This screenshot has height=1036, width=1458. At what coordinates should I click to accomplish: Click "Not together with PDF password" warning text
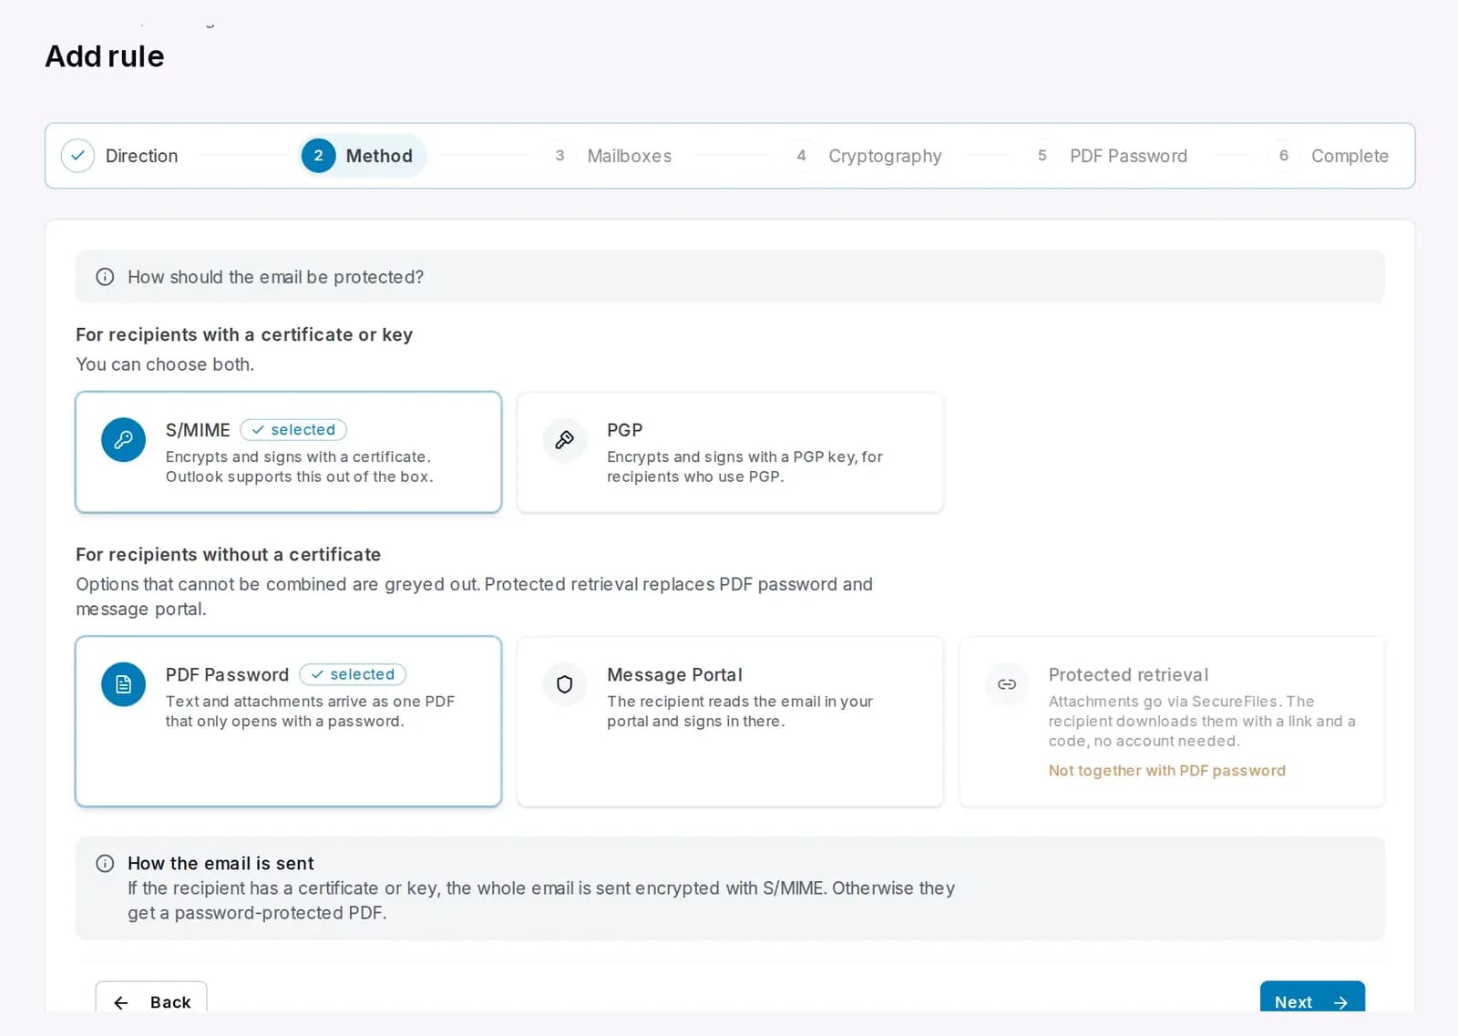[x=1166, y=771]
